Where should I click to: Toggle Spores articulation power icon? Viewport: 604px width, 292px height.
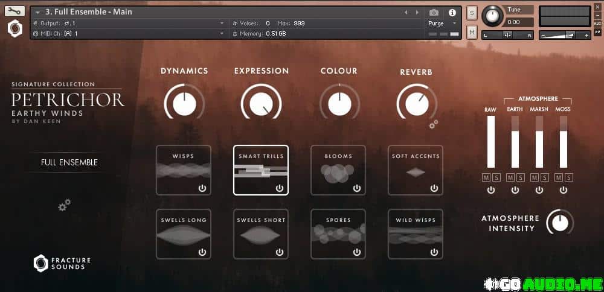pos(357,252)
